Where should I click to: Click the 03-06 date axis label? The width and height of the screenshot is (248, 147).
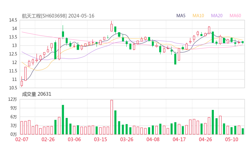coord(74,139)
